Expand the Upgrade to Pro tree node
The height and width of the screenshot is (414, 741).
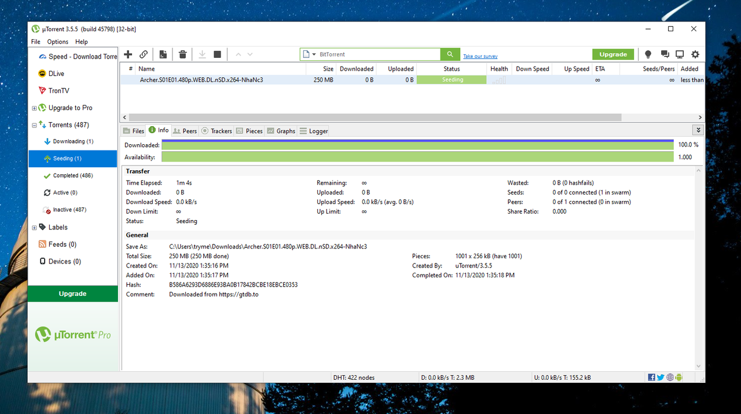[x=34, y=108]
